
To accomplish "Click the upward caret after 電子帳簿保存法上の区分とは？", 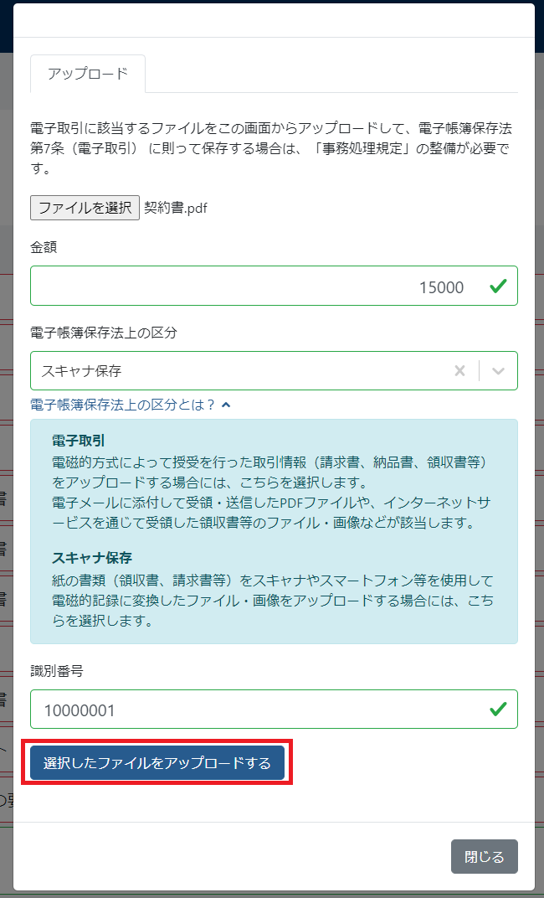I will (x=227, y=404).
